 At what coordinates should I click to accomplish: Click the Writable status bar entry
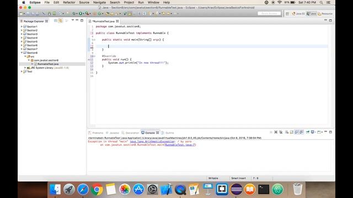[213, 178]
